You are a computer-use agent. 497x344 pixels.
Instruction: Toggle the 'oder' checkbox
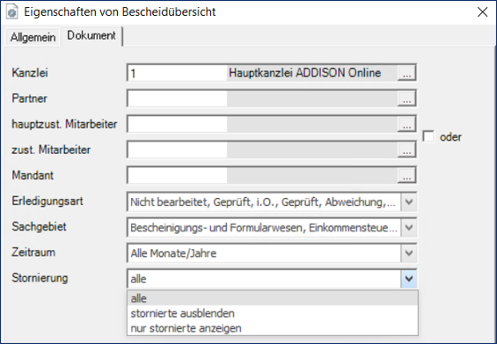coord(428,137)
